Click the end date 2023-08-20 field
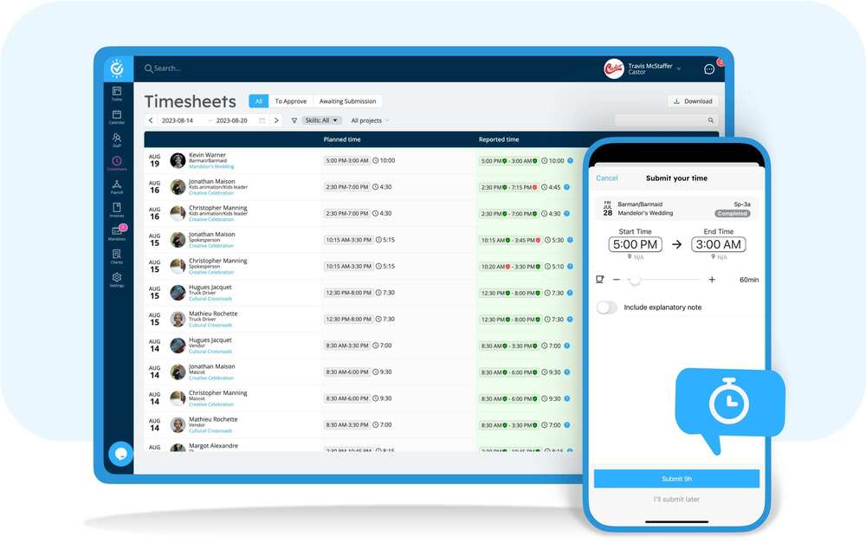This screenshot has height=543, width=866. click(x=232, y=120)
